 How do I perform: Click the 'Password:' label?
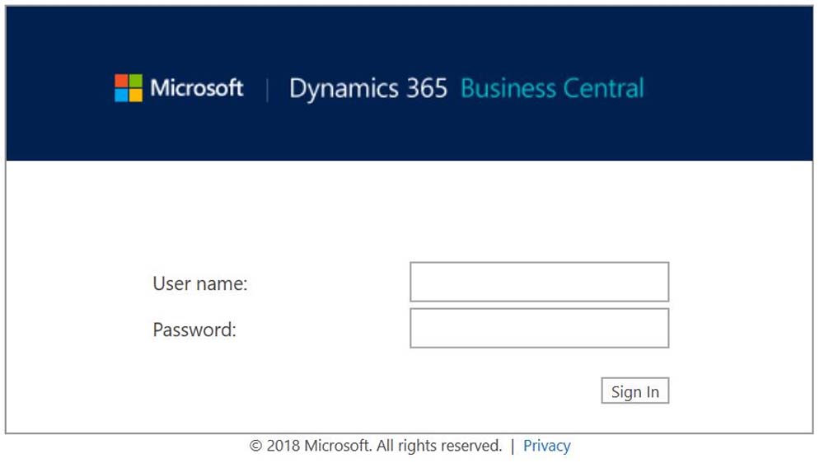point(194,330)
